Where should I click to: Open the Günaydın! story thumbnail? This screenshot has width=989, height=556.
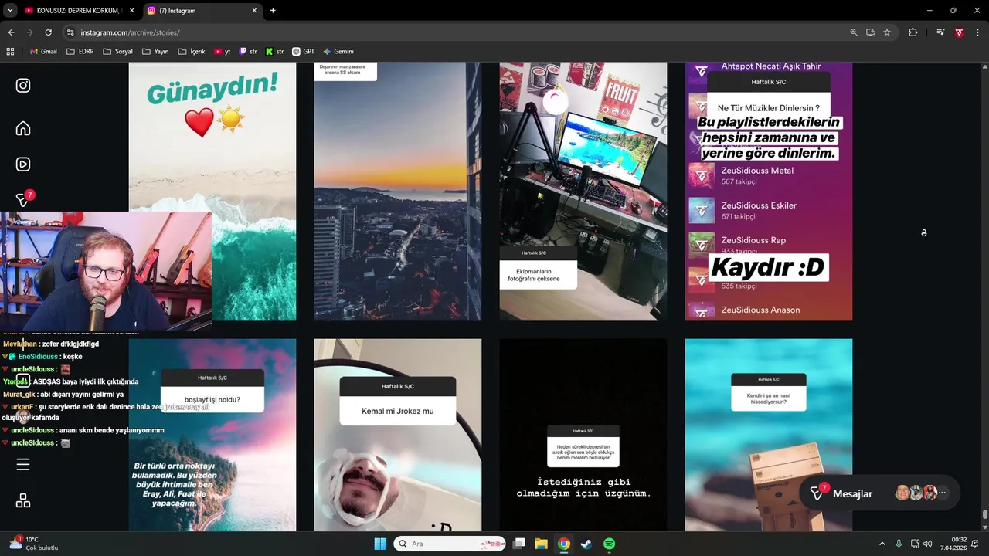212,192
